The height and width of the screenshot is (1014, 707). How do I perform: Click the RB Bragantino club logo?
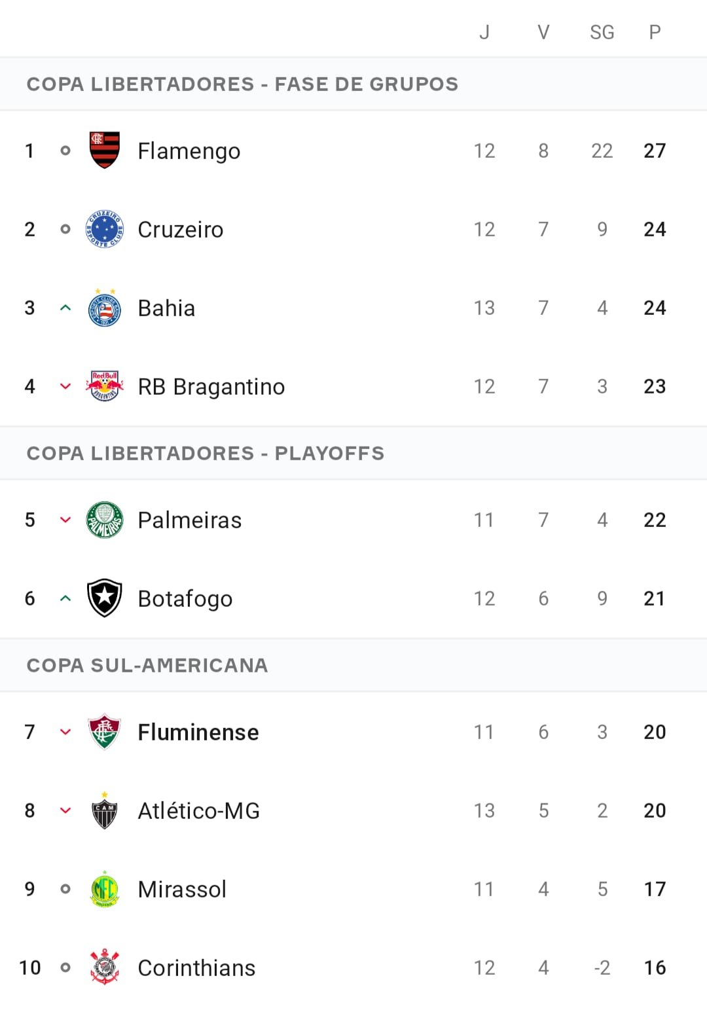pos(105,386)
